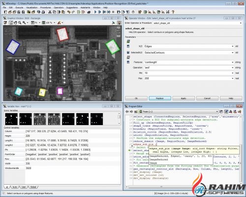This screenshot has height=197, width=246.
Task: Expand the XLD Edges dropdown arrow
Action: (233, 46)
